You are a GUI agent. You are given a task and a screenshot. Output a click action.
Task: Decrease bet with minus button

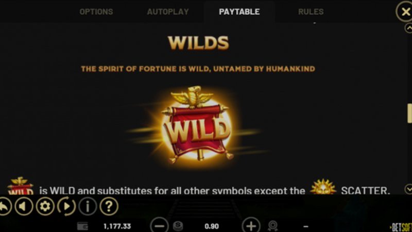159,225
